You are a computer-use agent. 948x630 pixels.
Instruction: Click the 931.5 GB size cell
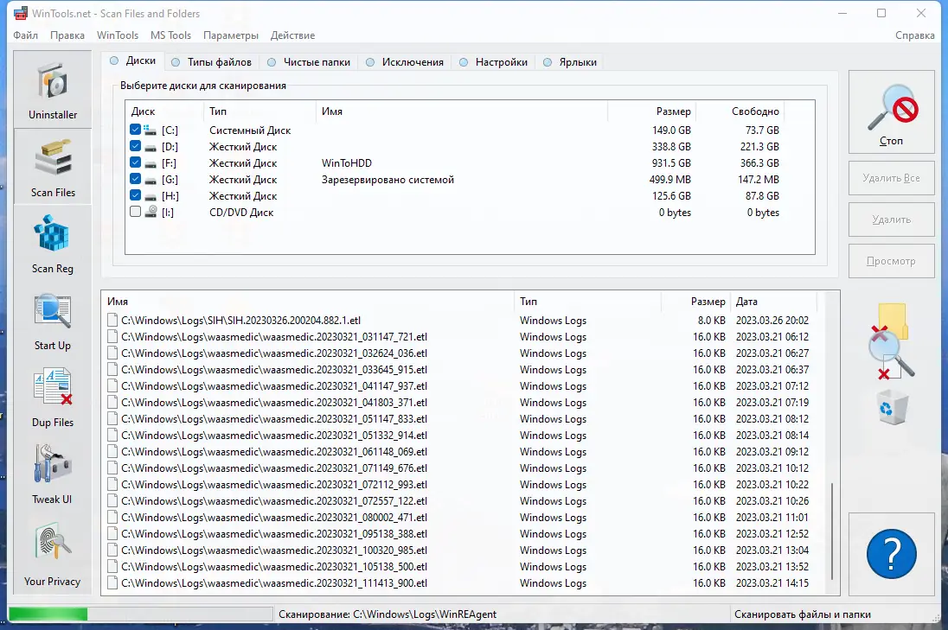coord(671,163)
